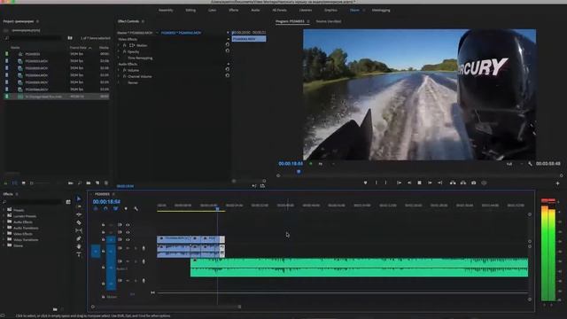This screenshot has height=319, width=567.
Task: Click Mark In in Program monitor
Action: (376, 183)
